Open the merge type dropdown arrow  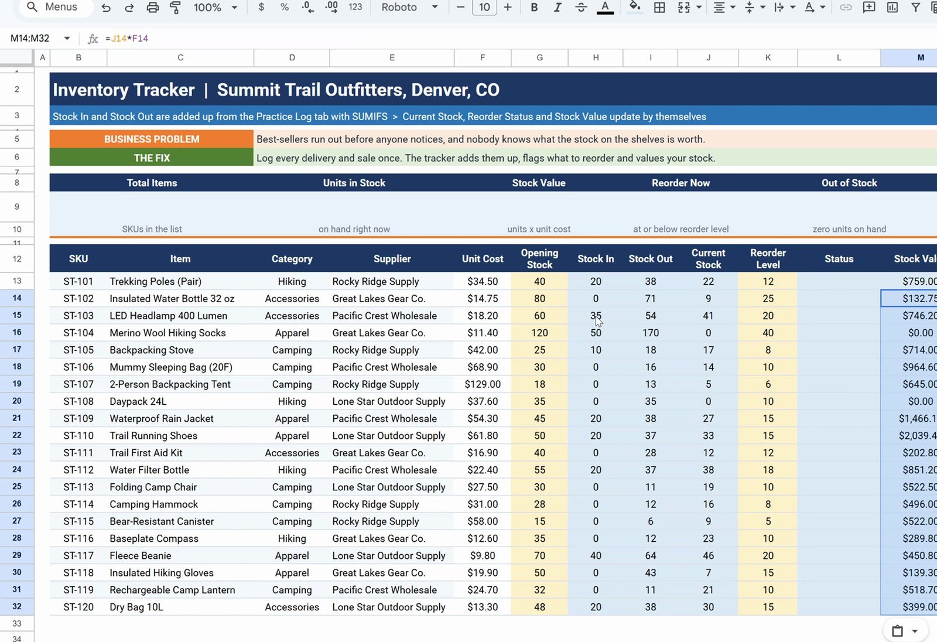coord(699,8)
